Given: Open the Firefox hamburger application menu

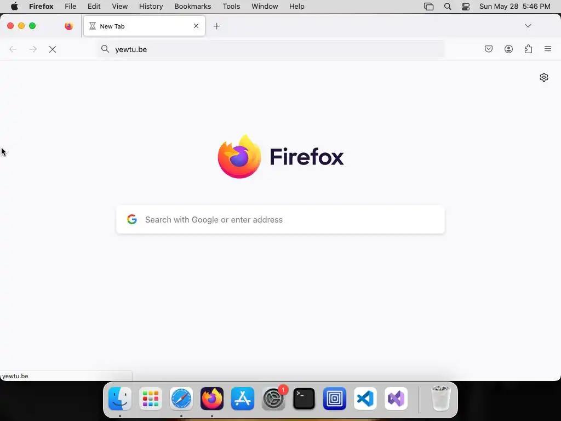Looking at the screenshot, I should (x=548, y=49).
